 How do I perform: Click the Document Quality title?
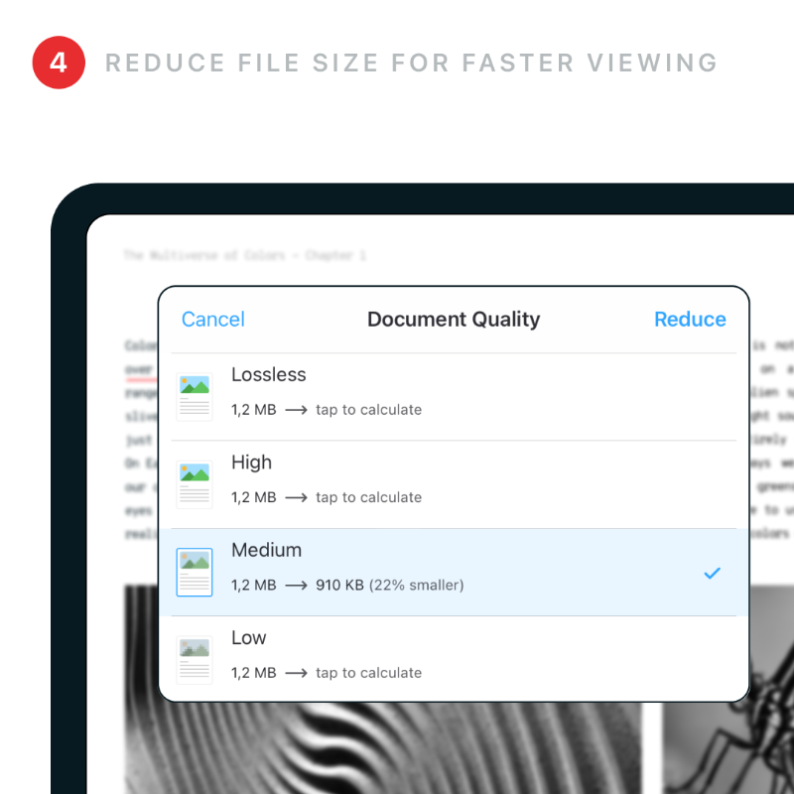(x=454, y=320)
